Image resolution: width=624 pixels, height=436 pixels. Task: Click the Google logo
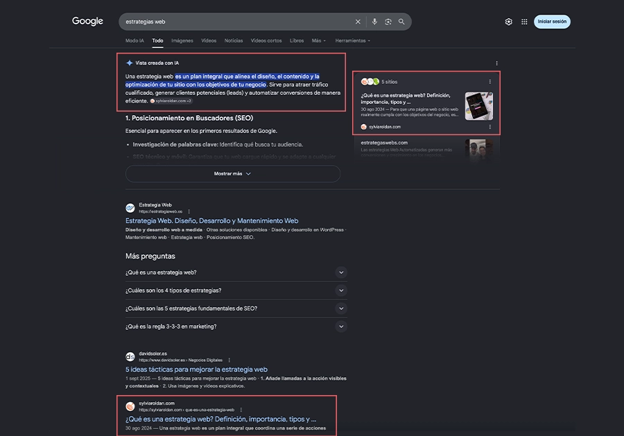(x=87, y=21)
